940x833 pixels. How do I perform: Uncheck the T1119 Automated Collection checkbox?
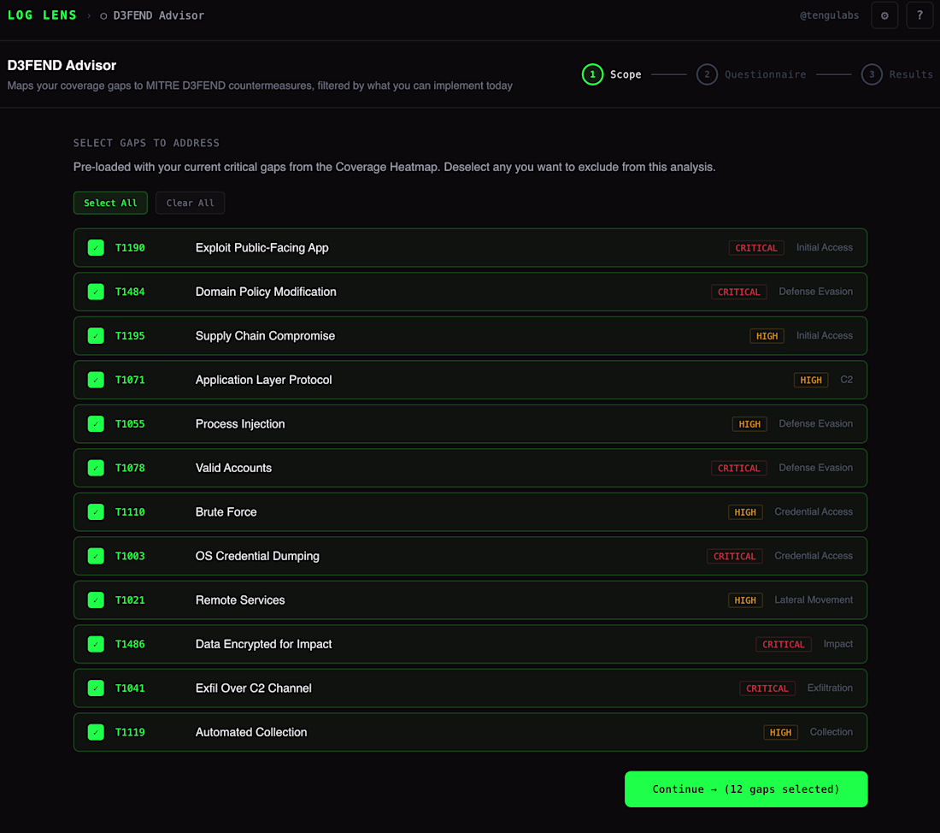96,732
